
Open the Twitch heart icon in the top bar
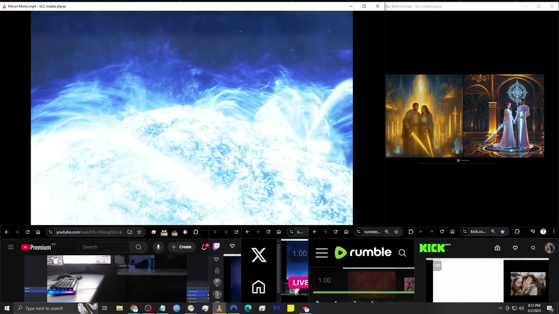232,246
